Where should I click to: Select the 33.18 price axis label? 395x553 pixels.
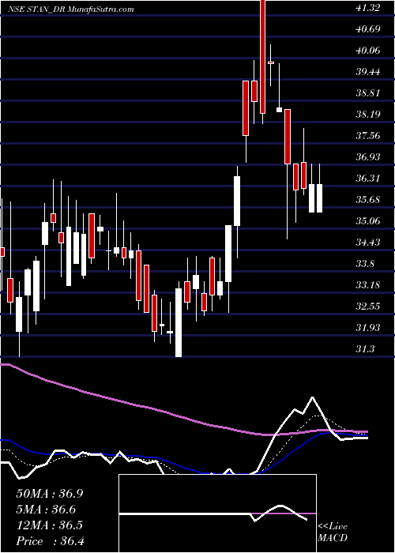368,285
